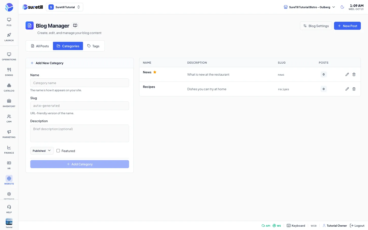Delete the News category
This screenshot has height=230, width=368.
[x=354, y=74]
